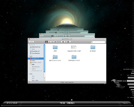Select 昨日 saved search in sidebar

pos(32,78)
